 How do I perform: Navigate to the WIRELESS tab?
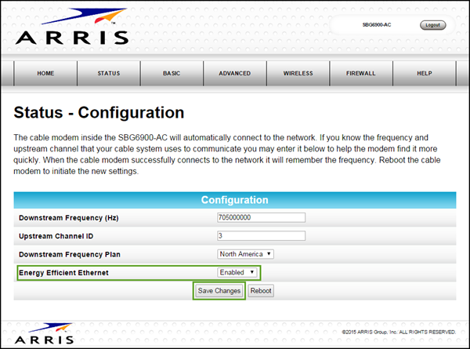click(298, 73)
